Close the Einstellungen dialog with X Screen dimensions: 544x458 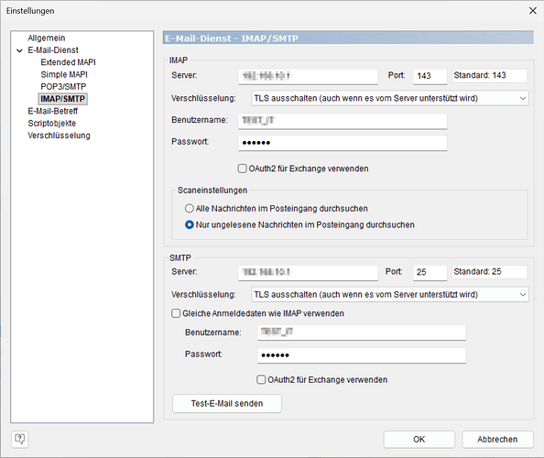pyautogui.click(x=532, y=11)
